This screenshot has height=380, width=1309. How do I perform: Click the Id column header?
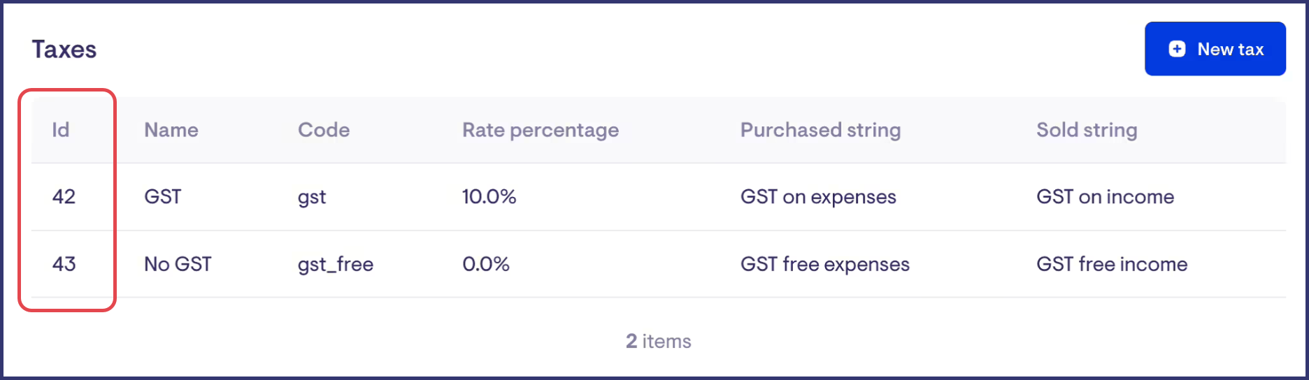tap(61, 130)
